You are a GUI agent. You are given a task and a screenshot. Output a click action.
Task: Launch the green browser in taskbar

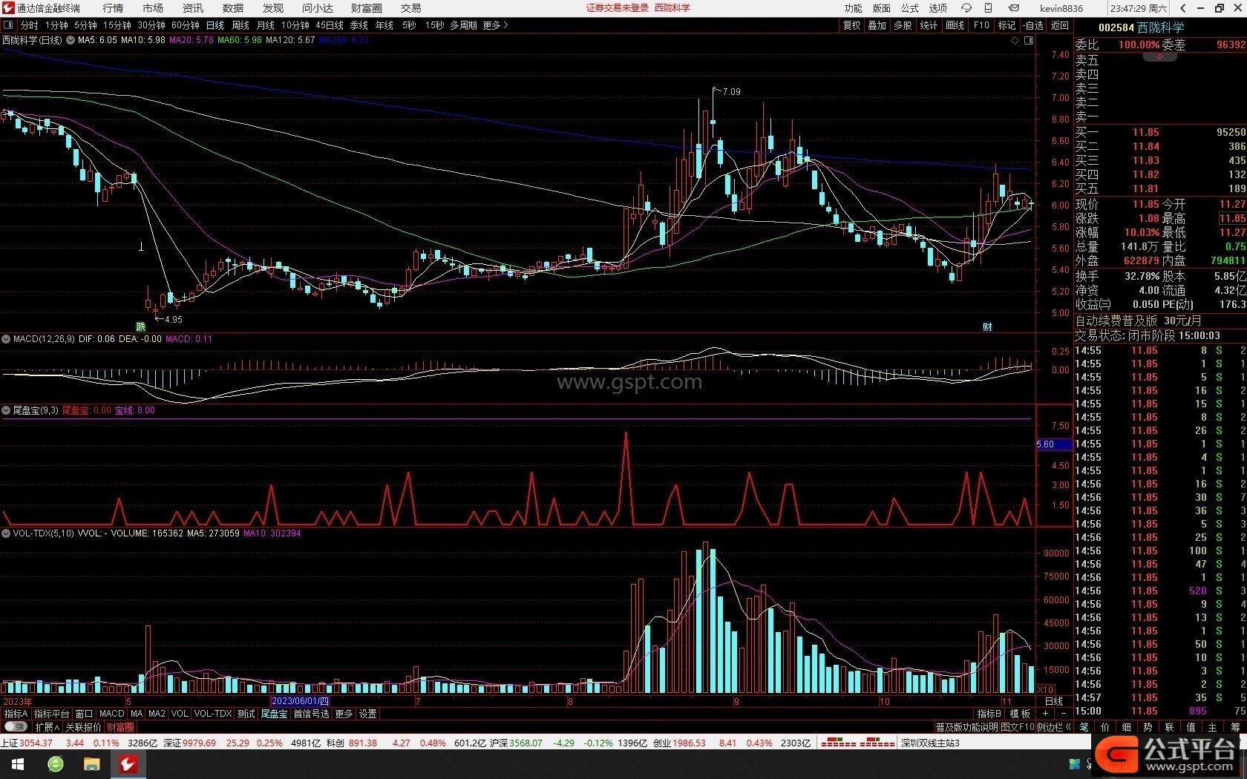click(56, 764)
